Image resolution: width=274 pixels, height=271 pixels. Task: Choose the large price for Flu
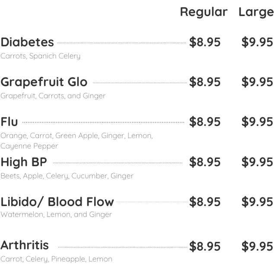[257, 122]
